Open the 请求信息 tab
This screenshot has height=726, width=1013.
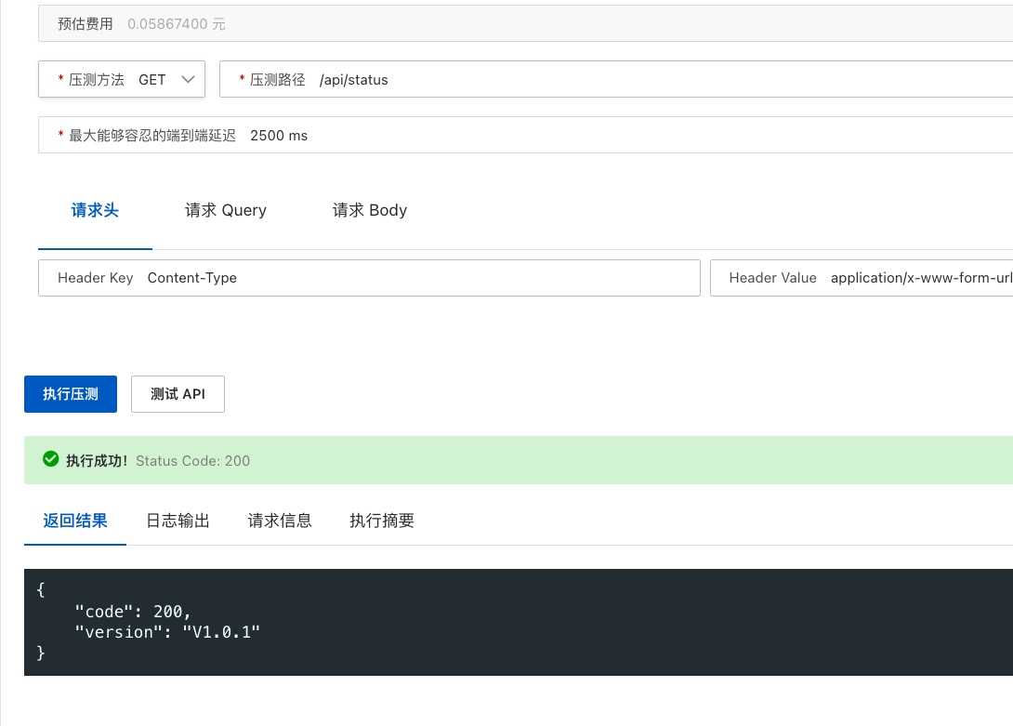(280, 521)
